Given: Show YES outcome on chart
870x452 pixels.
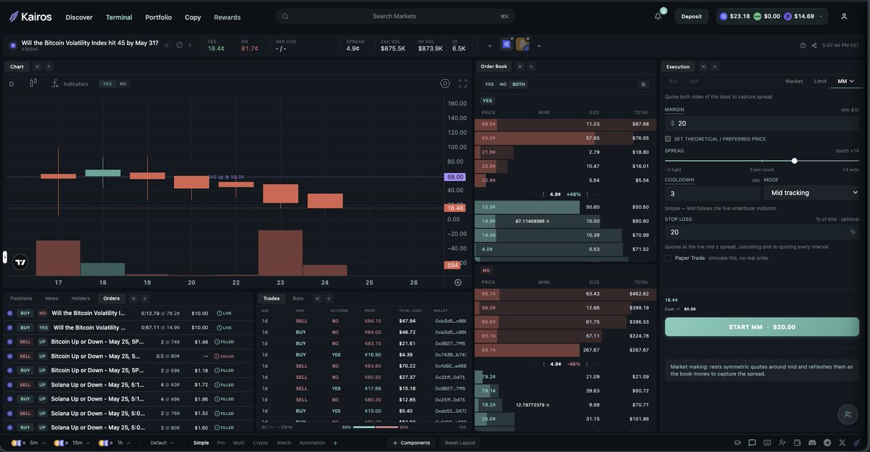Looking at the screenshot, I should 107,84.
